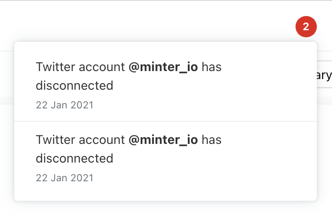This screenshot has height=215, width=332.
Task: Select the bottom notification's 22 Jan 2021 date
Action: pos(65,178)
